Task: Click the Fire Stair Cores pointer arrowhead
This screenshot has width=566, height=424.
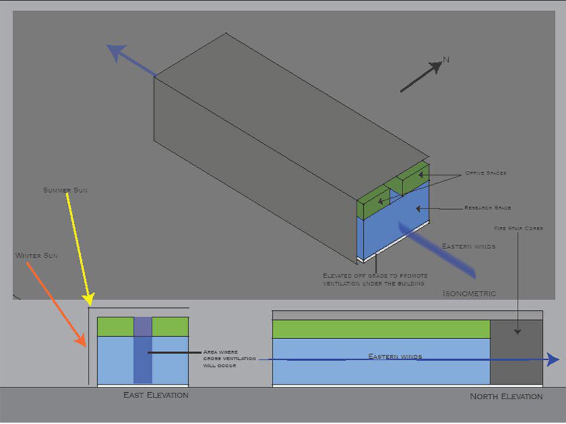Action: point(518,332)
